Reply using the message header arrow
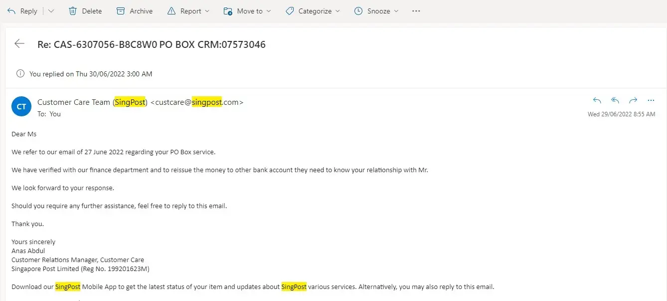The height and width of the screenshot is (301, 667). 597,100
